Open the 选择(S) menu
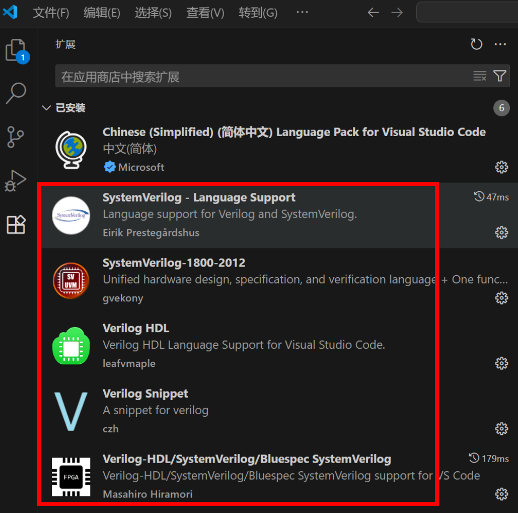The image size is (518, 513). pyautogui.click(x=153, y=13)
